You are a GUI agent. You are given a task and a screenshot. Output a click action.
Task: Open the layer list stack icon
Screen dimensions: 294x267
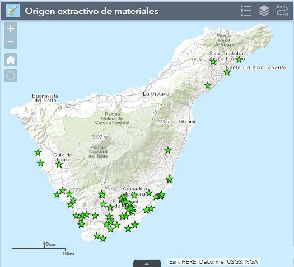pos(264,11)
